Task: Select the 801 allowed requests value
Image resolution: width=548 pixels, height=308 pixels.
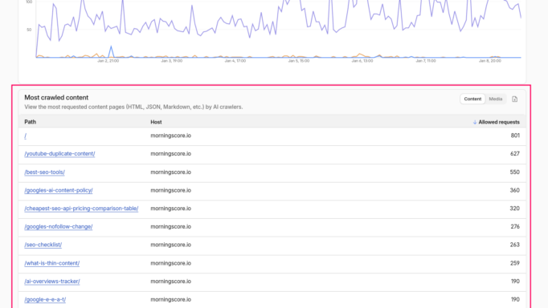Action: pos(515,136)
